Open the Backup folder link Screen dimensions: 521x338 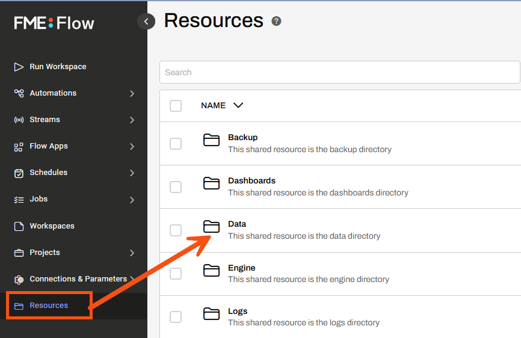point(242,138)
